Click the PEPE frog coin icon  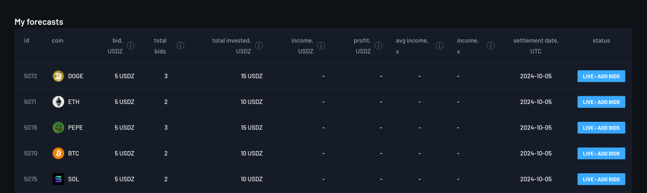58,128
